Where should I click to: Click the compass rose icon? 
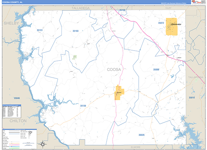pos(43,144)
